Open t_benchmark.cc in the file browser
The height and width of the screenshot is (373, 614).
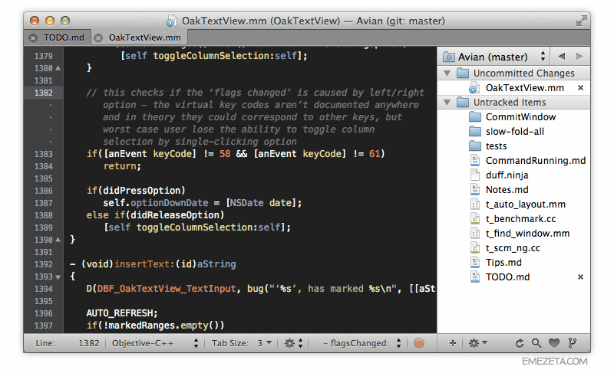tap(520, 219)
